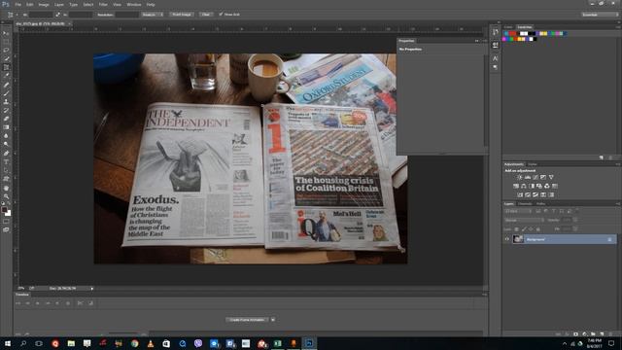The width and height of the screenshot is (622, 350).
Task: Select the Zoom tool in toolbox
Action: click(6, 196)
